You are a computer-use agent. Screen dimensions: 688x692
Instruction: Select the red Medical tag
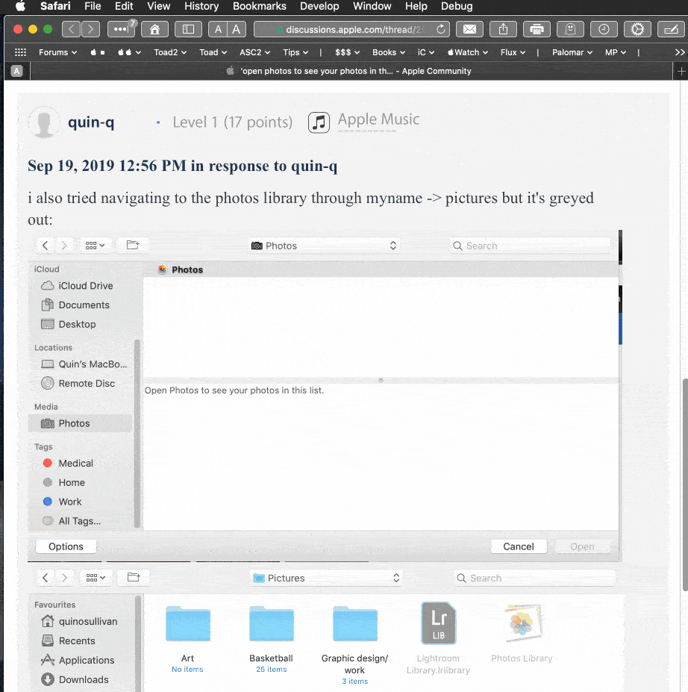pyautogui.click(x=81, y=464)
